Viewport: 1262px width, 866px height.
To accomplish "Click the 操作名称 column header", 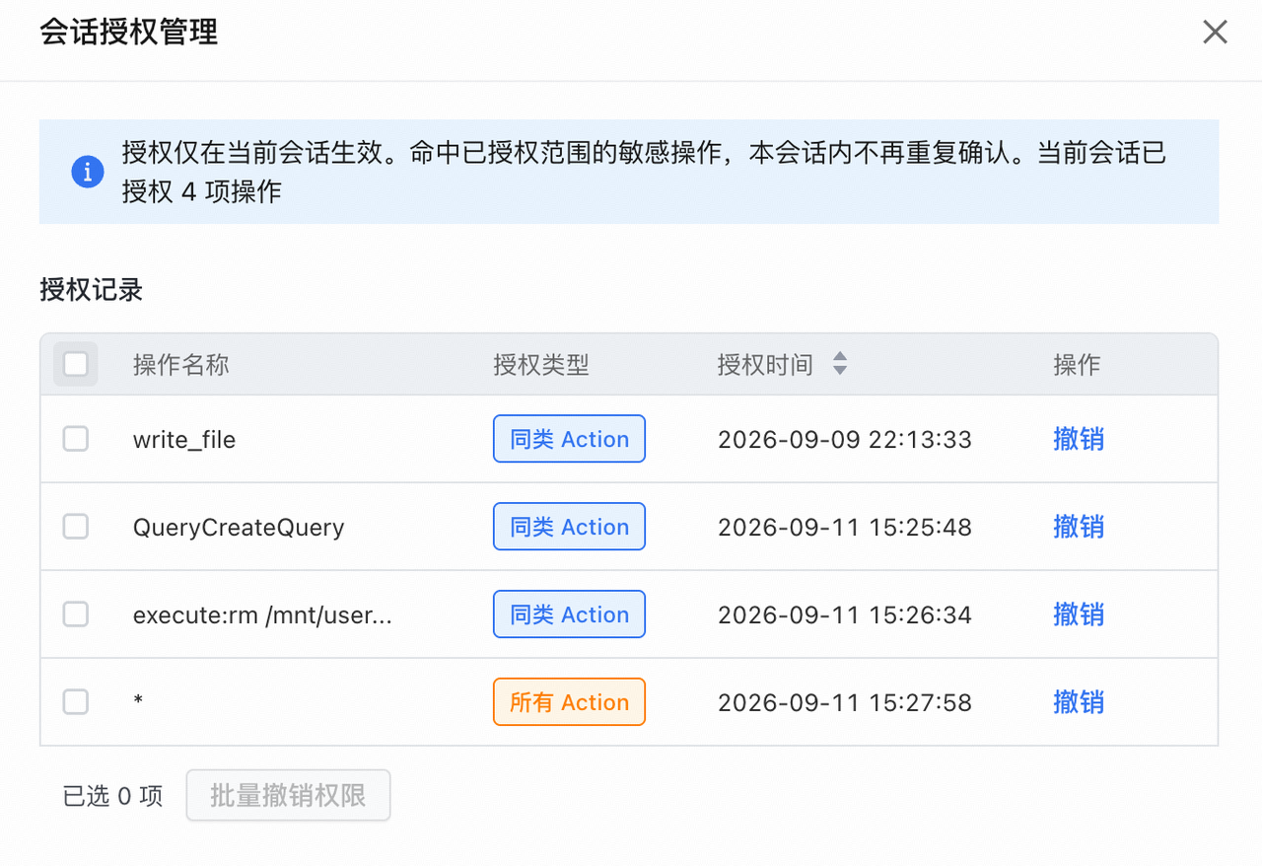I will tap(181, 365).
